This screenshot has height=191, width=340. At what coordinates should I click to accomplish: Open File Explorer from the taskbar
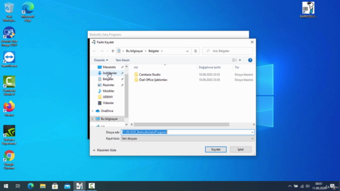[42, 186]
